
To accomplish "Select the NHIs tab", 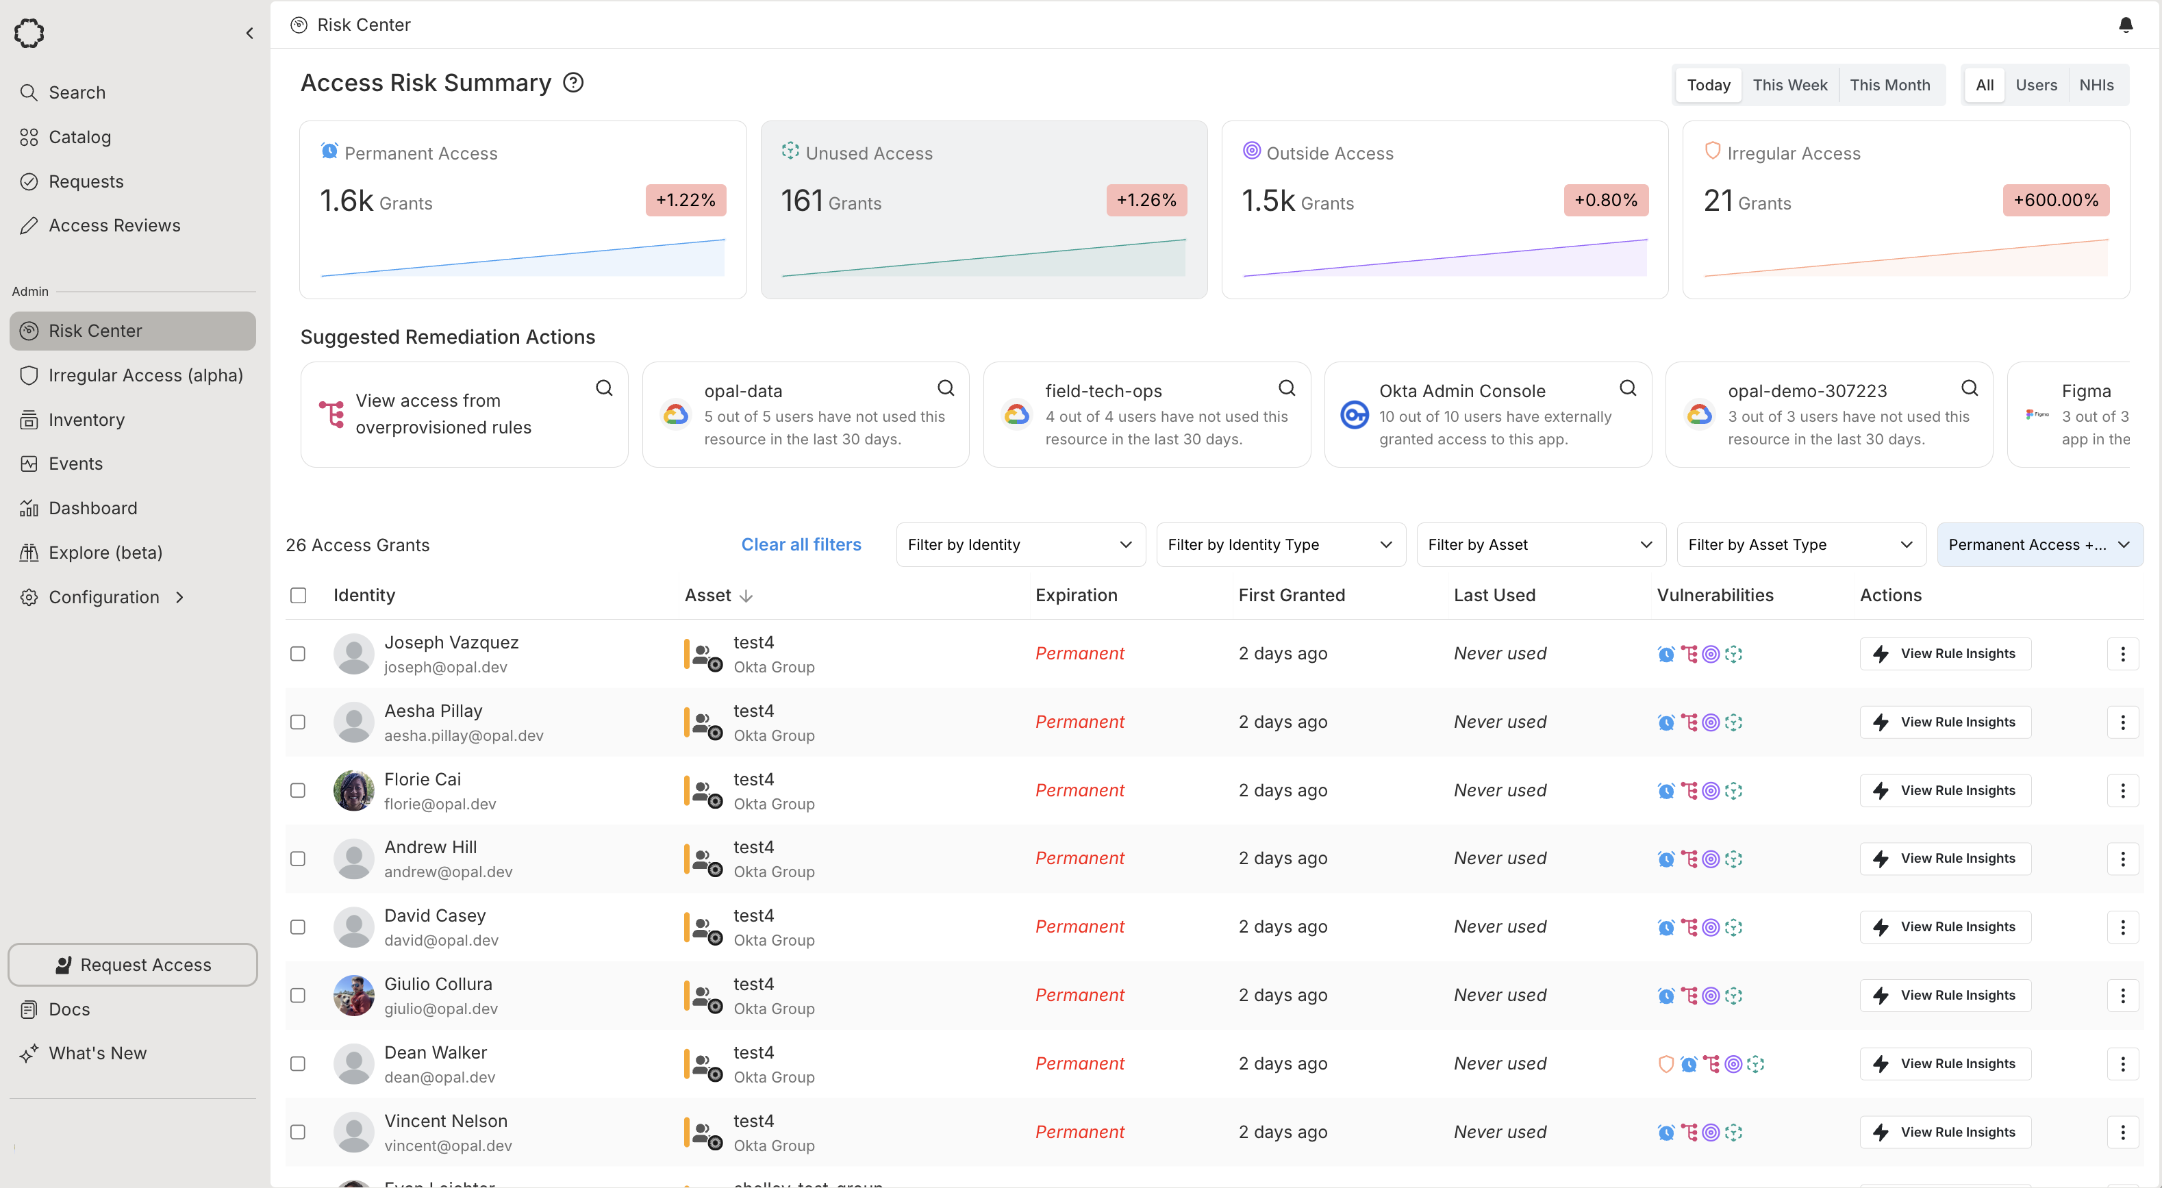I will [2096, 85].
